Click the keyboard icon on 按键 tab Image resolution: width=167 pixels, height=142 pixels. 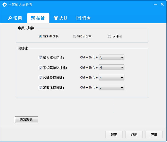(33, 18)
